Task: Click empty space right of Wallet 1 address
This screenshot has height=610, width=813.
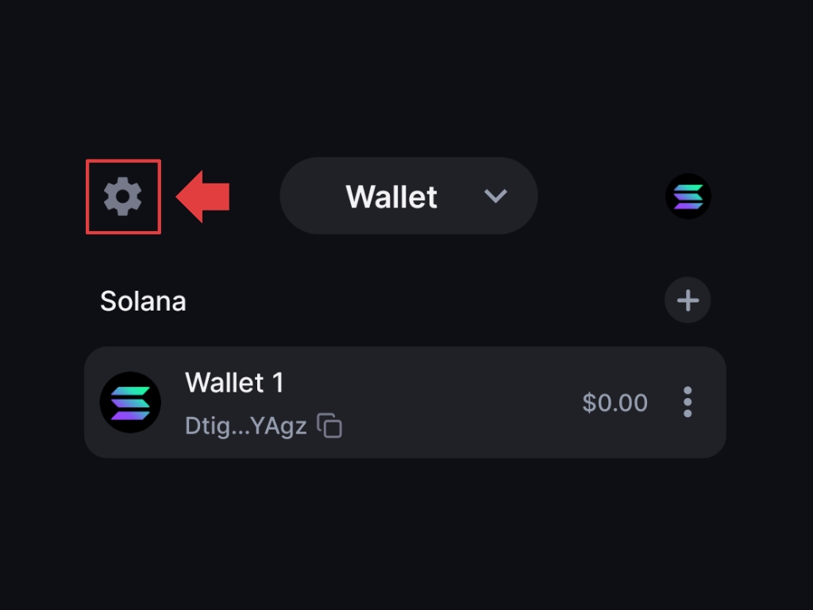Action: pyautogui.click(x=453, y=427)
